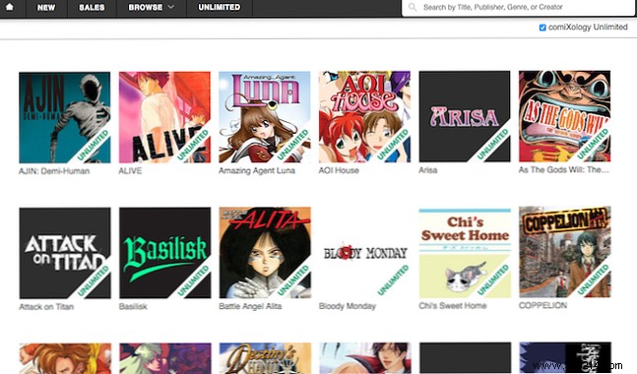Open the Battle Angel Alita cover
The width and height of the screenshot is (637, 374).
tap(265, 253)
